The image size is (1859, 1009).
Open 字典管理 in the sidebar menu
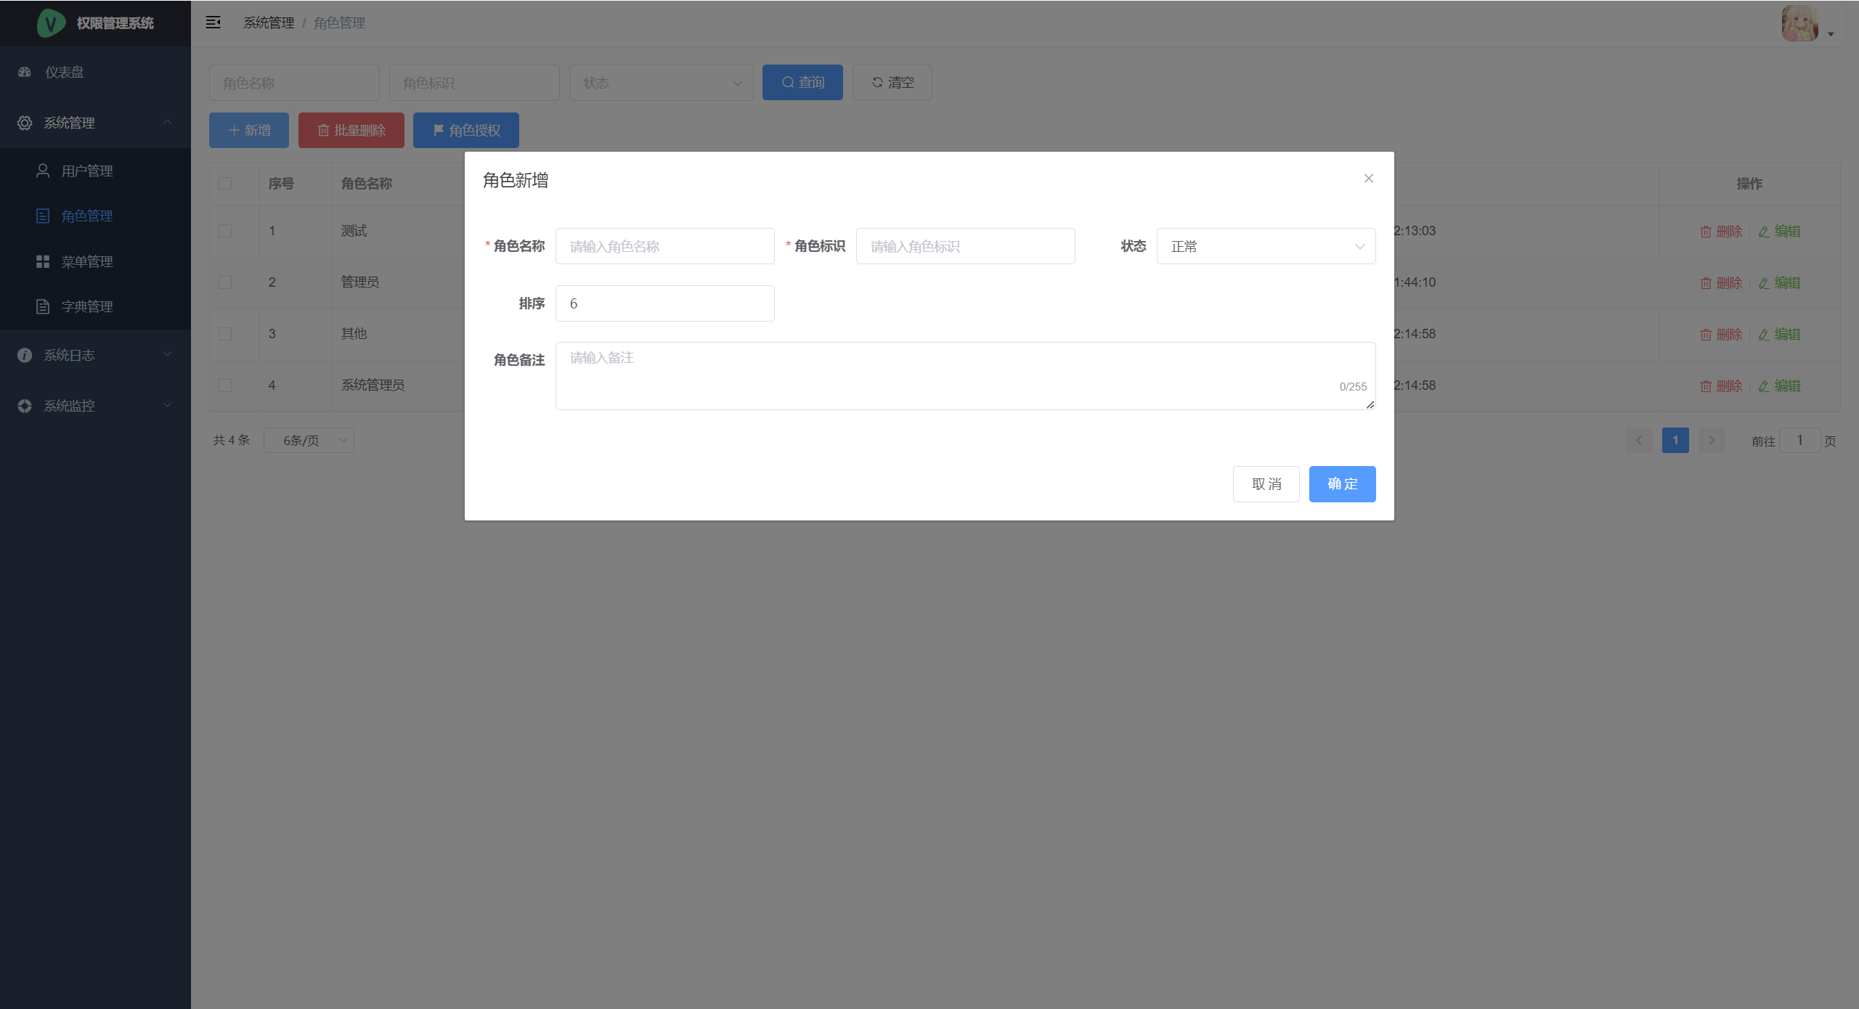tap(87, 307)
